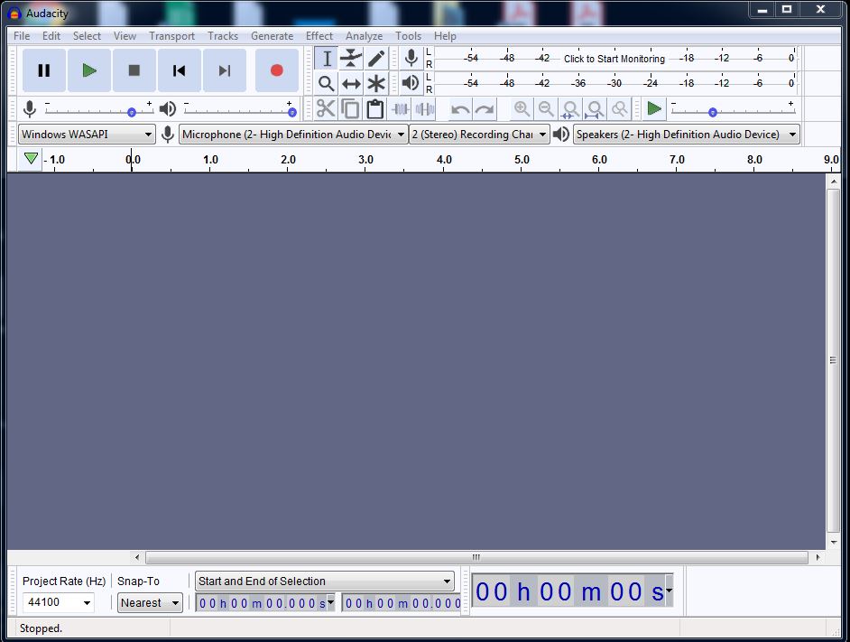Viewport: 850px width, 642px height.
Task: Click the Undo arrow icon
Action: pyautogui.click(x=460, y=109)
